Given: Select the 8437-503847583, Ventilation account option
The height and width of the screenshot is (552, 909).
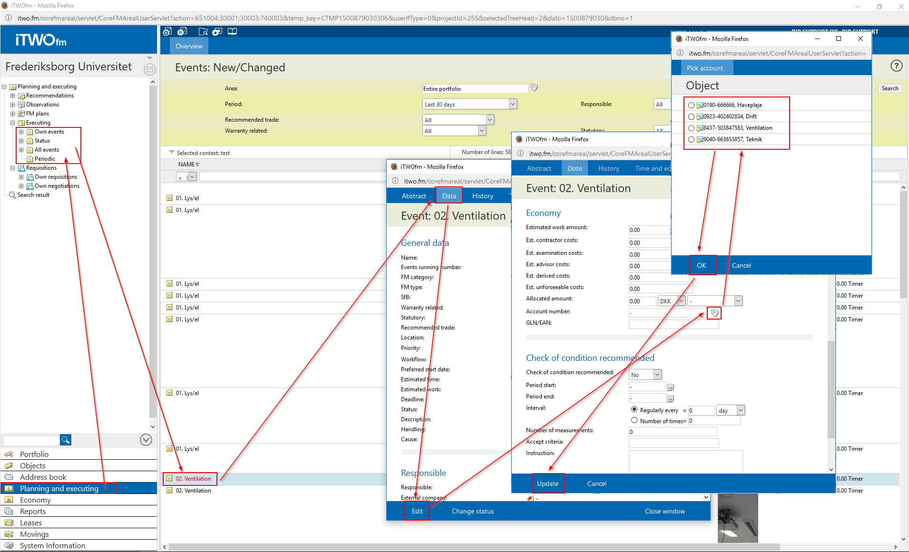Looking at the screenshot, I should click(x=691, y=128).
